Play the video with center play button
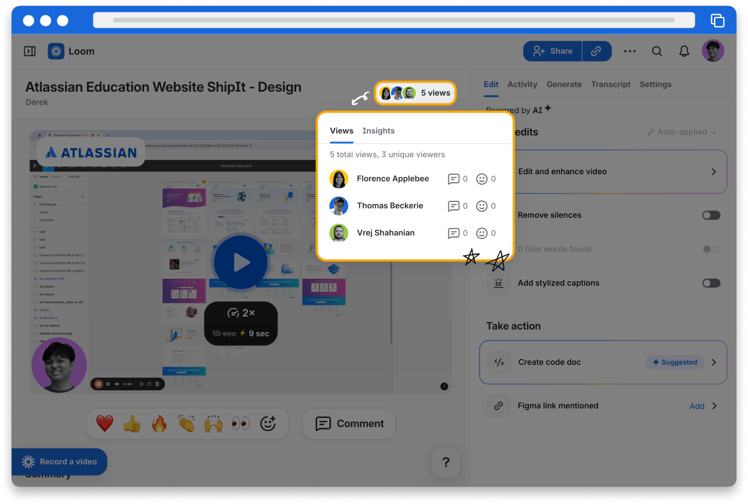Viewport: 748px width, 504px height. [x=241, y=262]
